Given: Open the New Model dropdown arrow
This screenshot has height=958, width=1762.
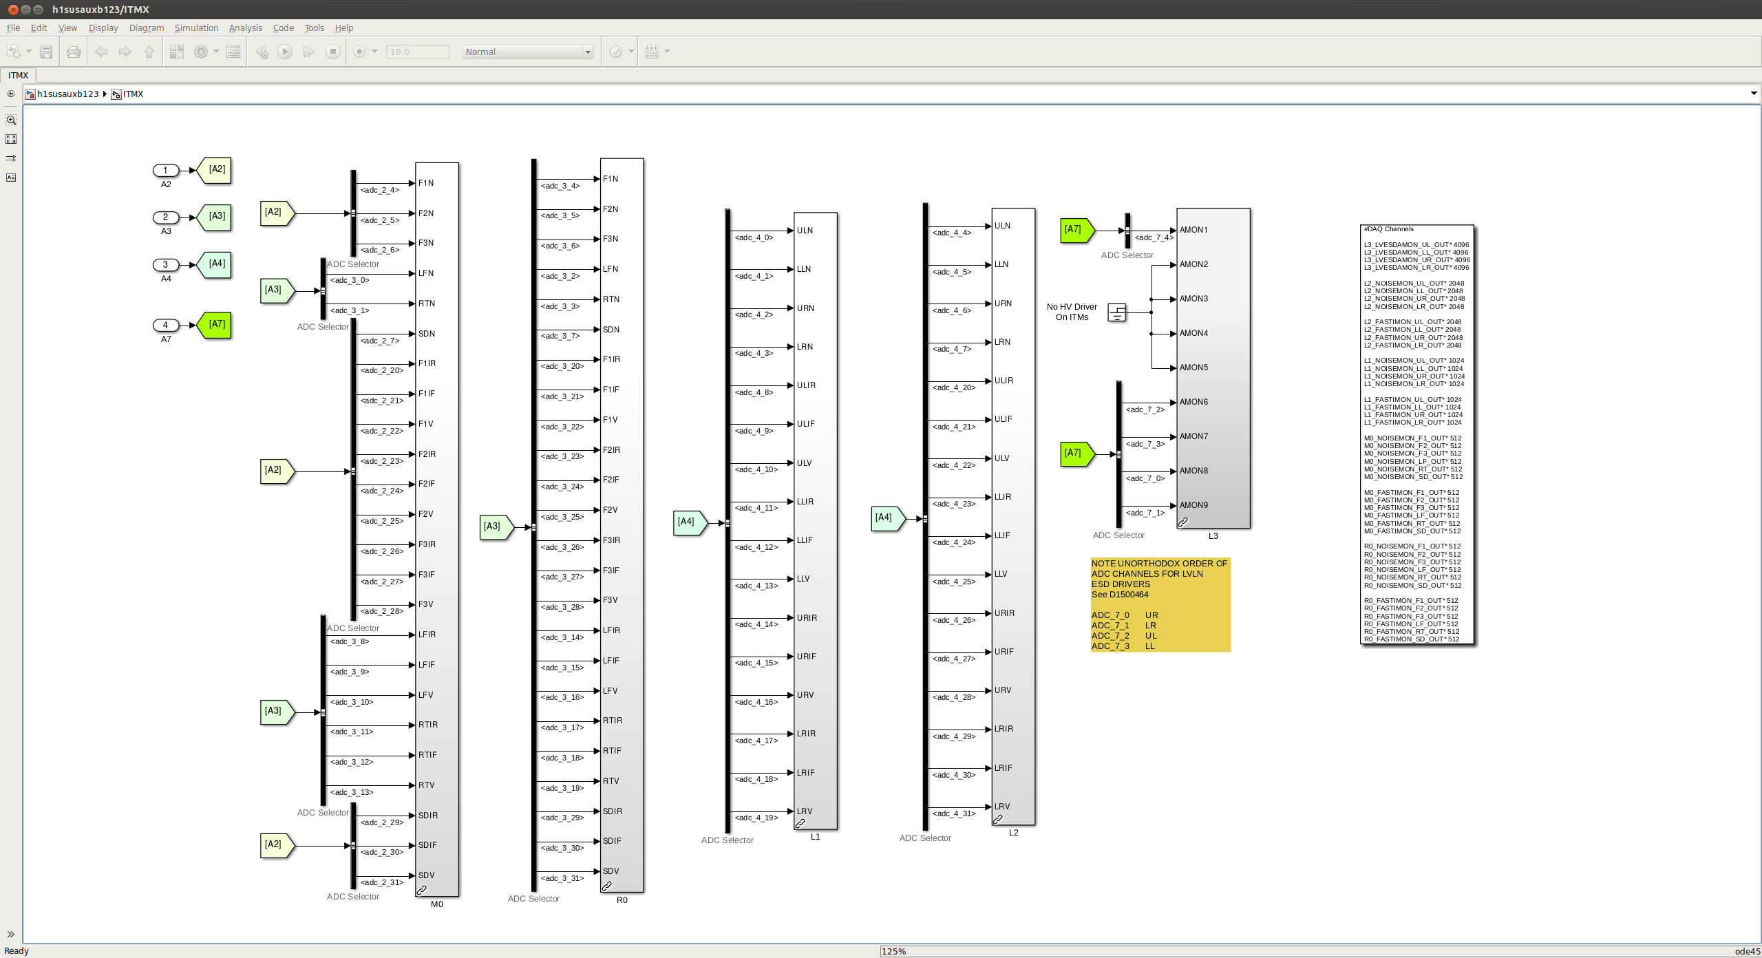Looking at the screenshot, I should point(29,52).
